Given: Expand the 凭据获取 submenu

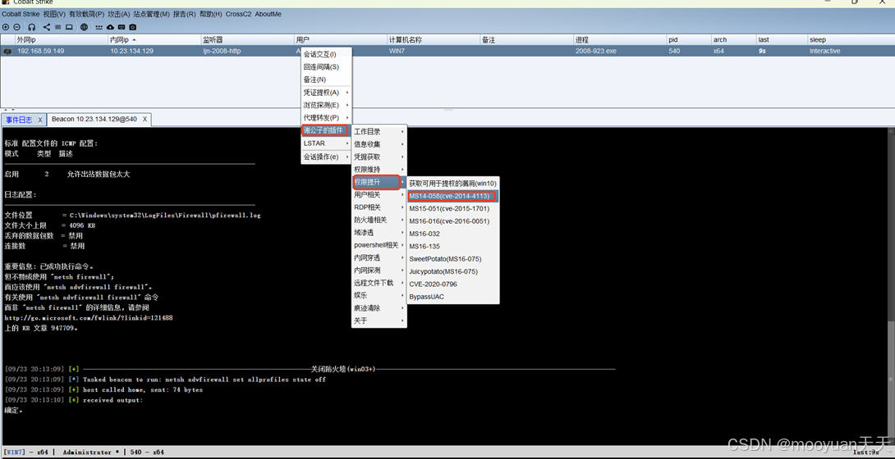Looking at the screenshot, I should pyautogui.click(x=379, y=157).
